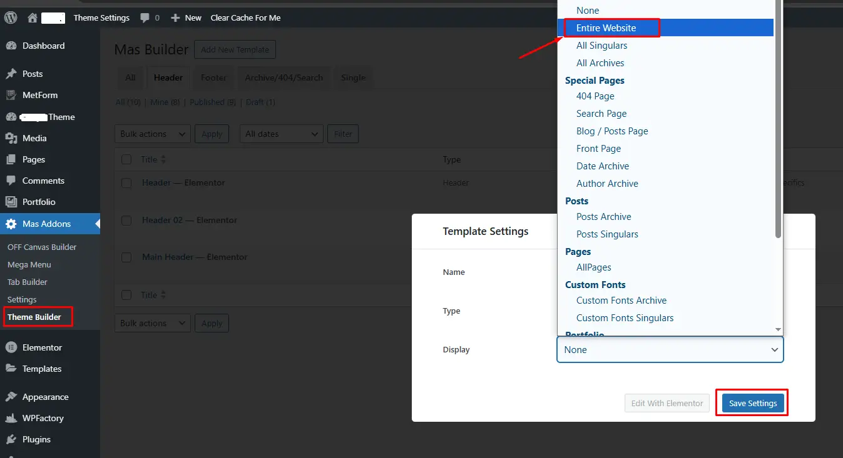Sort by Title using header arrows
Screen dimensions: 843x458
pyautogui.click(x=163, y=159)
